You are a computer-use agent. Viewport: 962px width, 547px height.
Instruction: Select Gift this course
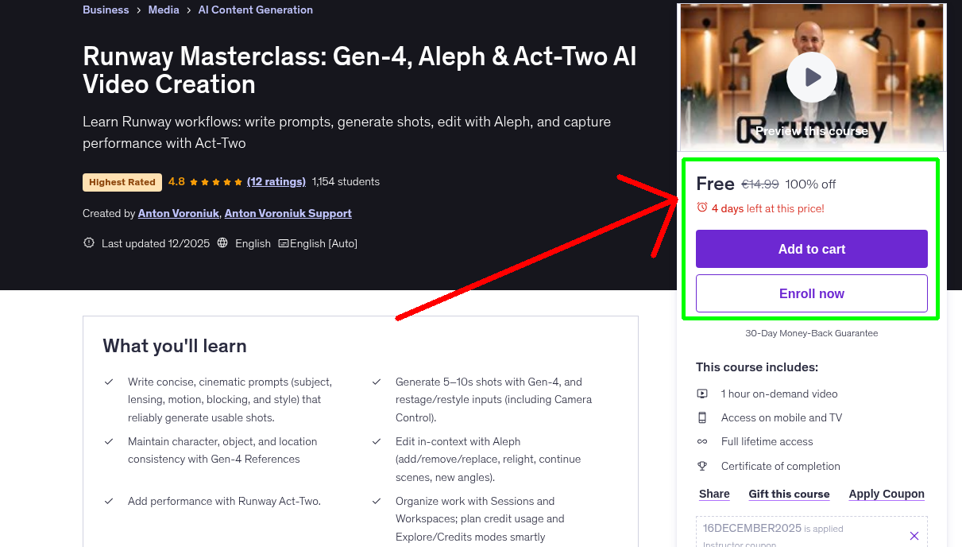(789, 494)
